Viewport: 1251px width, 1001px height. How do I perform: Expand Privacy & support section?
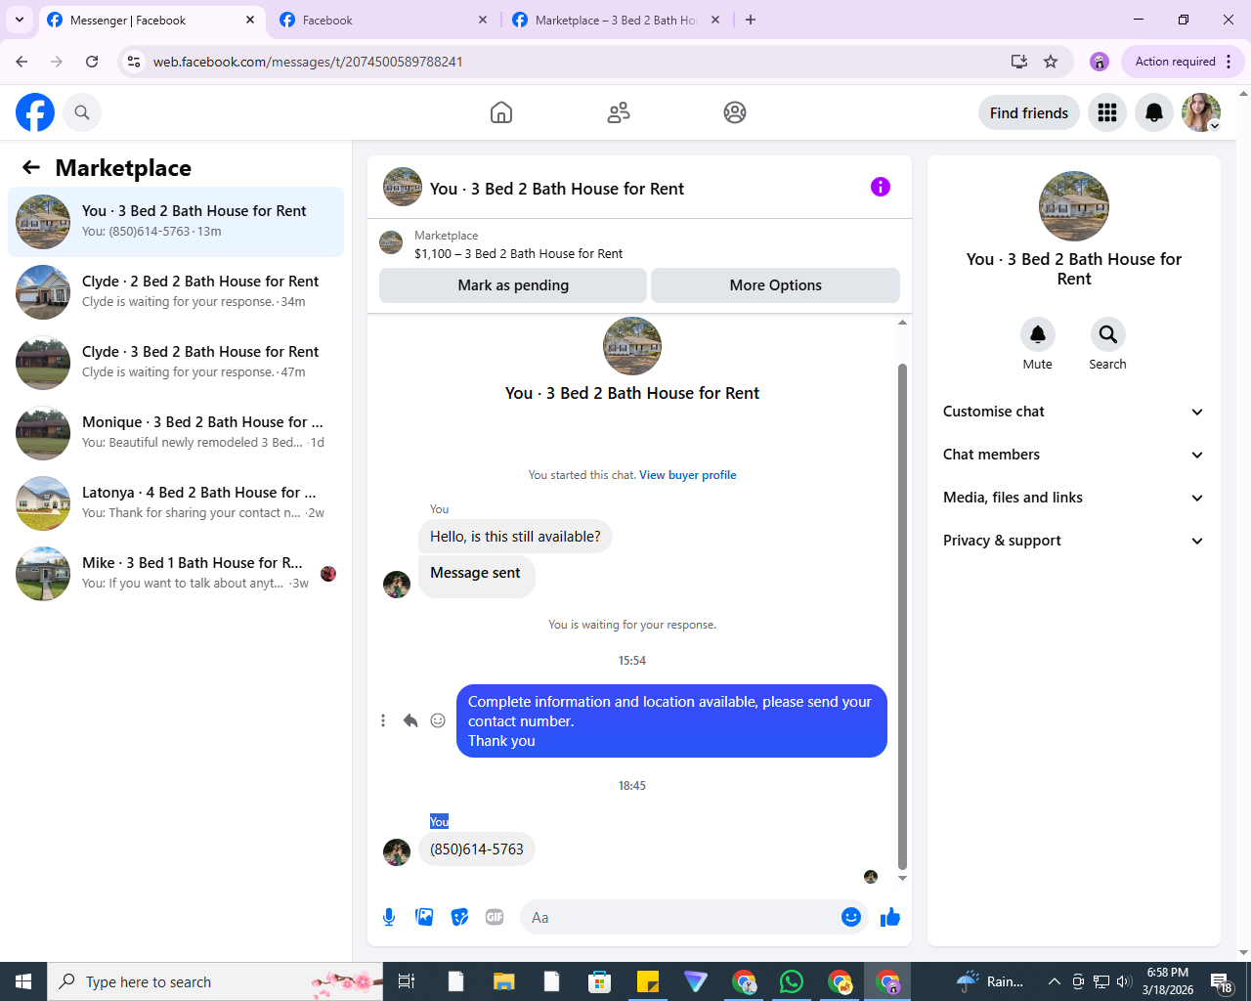tap(1074, 541)
